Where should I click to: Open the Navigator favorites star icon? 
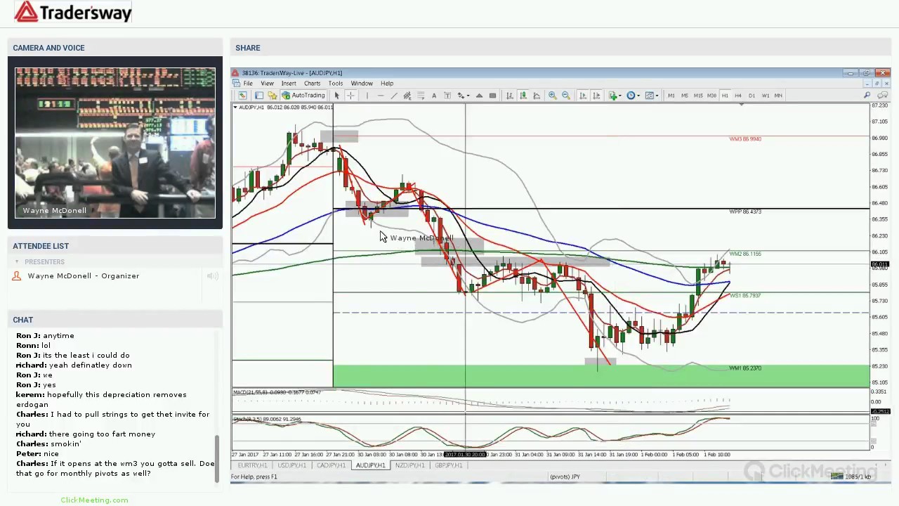tap(273, 96)
